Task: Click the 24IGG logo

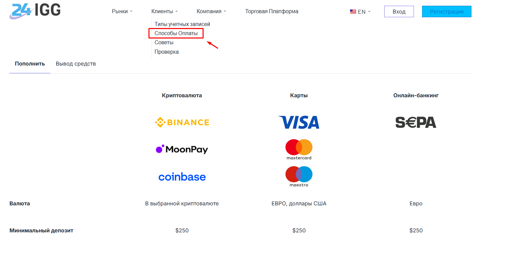Action: (x=35, y=11)
